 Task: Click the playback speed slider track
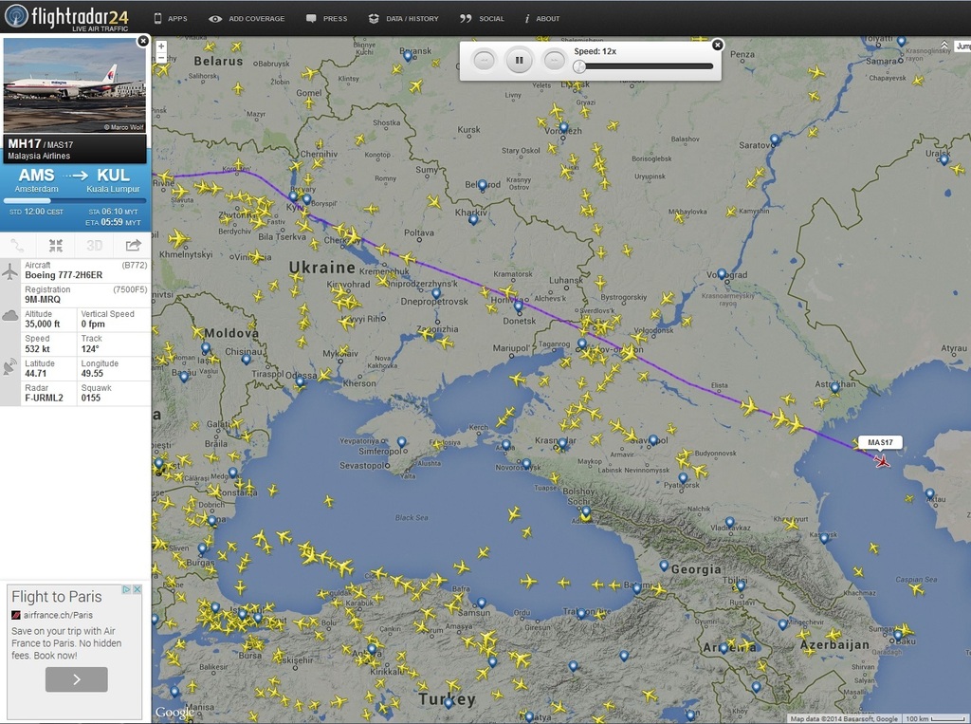pos(644,66)
